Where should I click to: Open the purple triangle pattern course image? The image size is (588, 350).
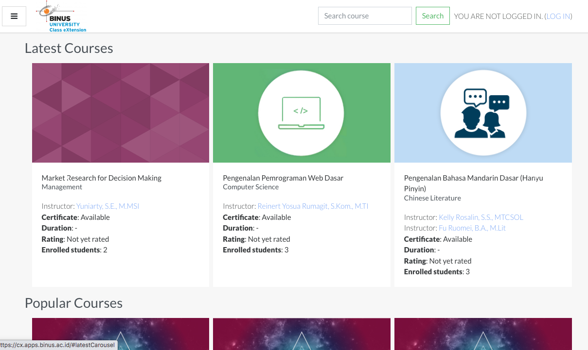120,113
